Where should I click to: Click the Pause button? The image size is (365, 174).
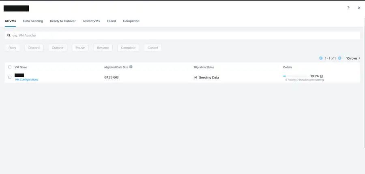tap(80, 48)
